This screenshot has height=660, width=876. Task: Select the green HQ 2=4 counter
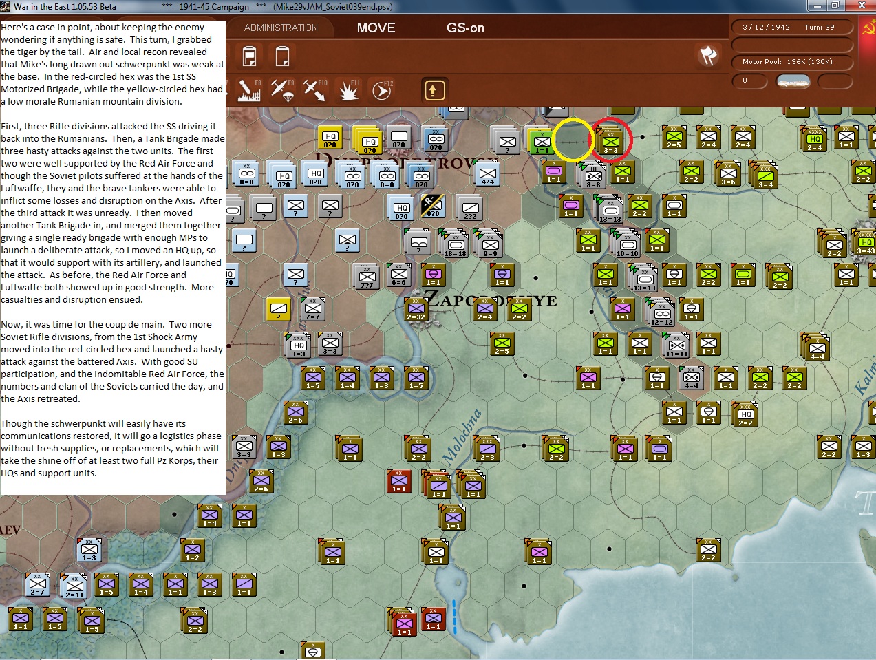(x=814, y=139)
